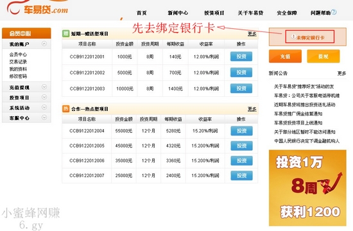The image size is (353, 231).
Task: Open news 近期车易贷将推出投资送礼活动
Action: 305,105
